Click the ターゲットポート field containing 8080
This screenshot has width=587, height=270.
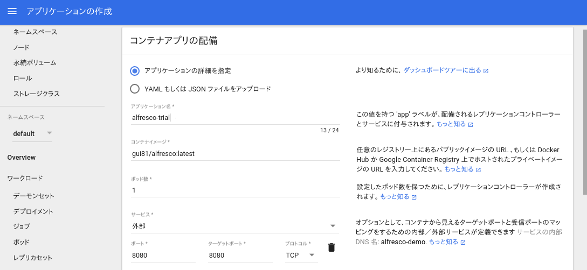240,256
